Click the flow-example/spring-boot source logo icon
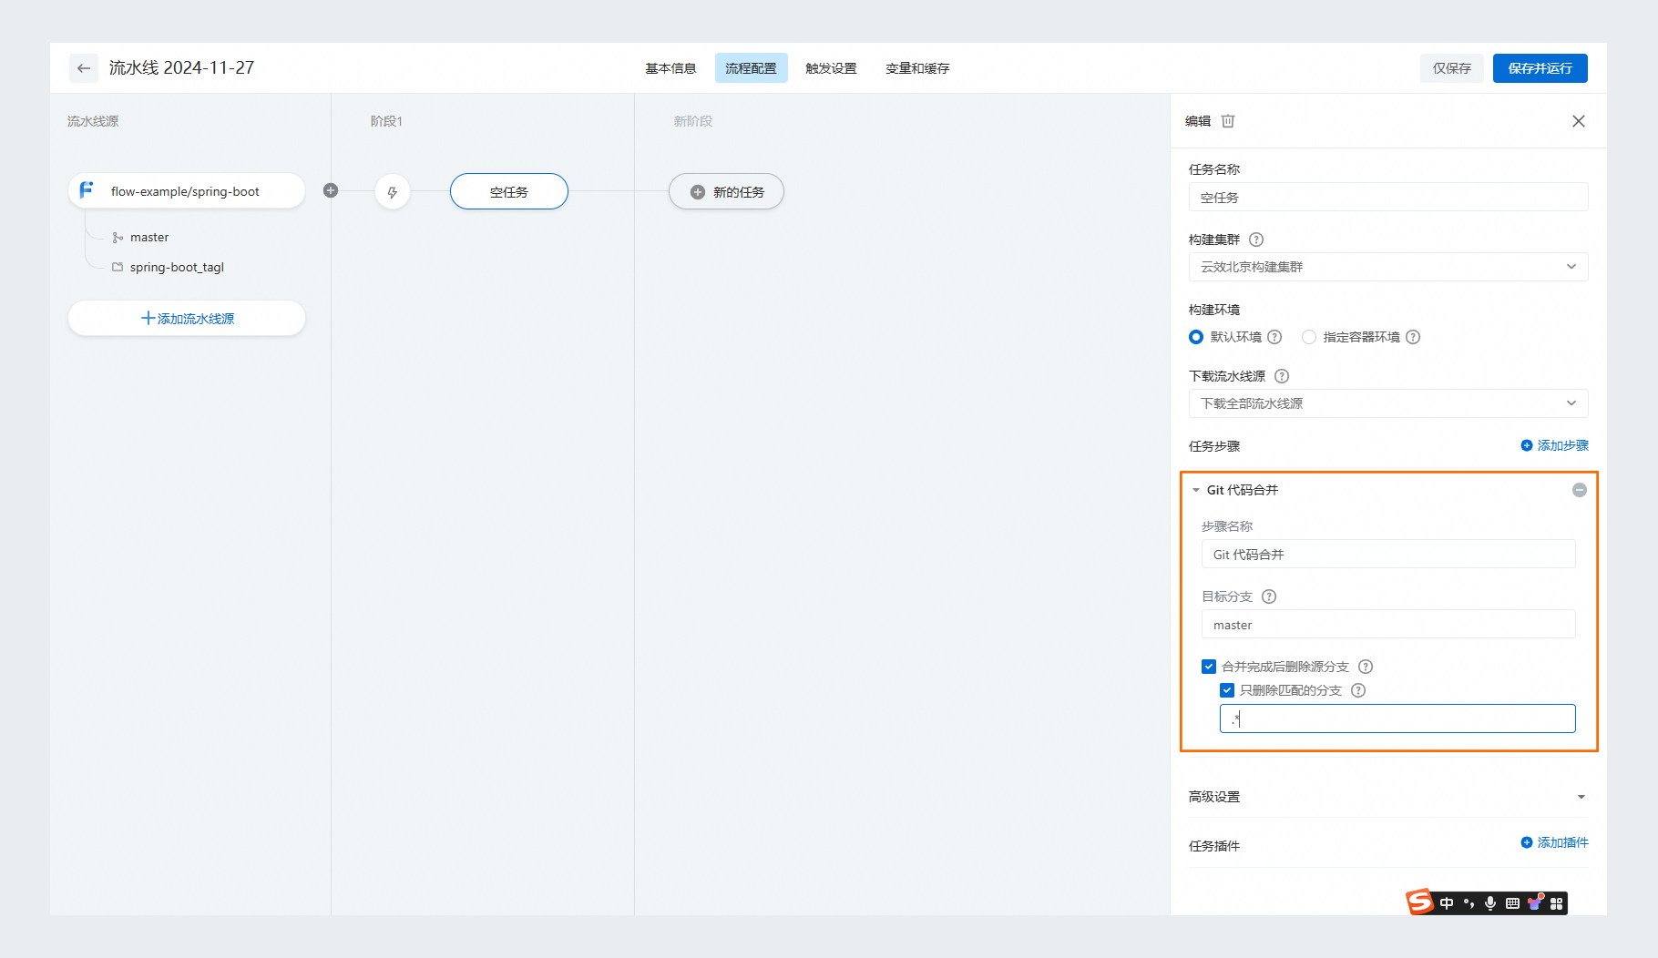The width and height of the screenshot is (1658, 958). [87, 190]
